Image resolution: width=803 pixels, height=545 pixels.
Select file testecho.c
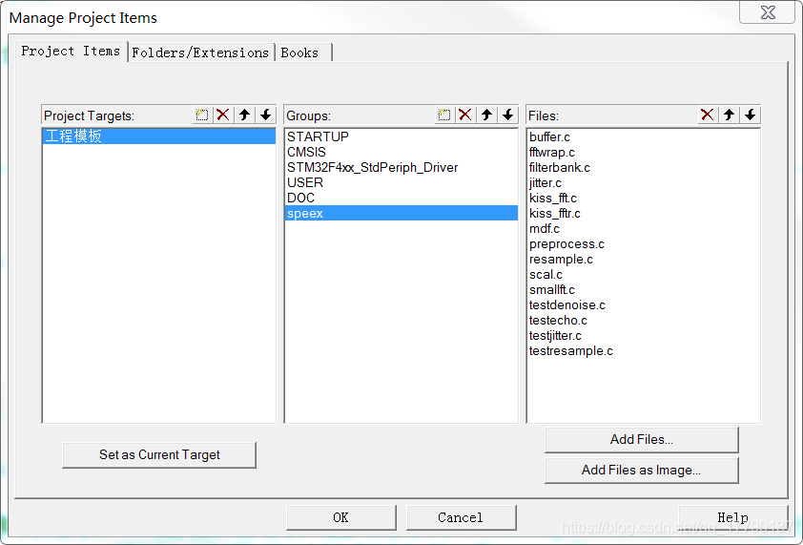click(643, 321)
